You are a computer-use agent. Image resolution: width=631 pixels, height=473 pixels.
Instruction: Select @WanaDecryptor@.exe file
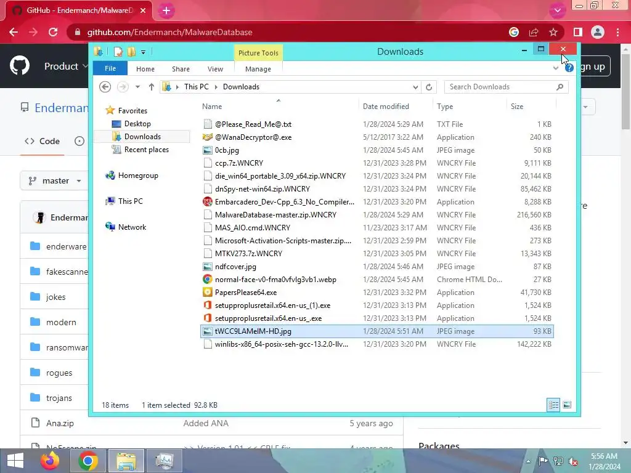tap(253, 137)
